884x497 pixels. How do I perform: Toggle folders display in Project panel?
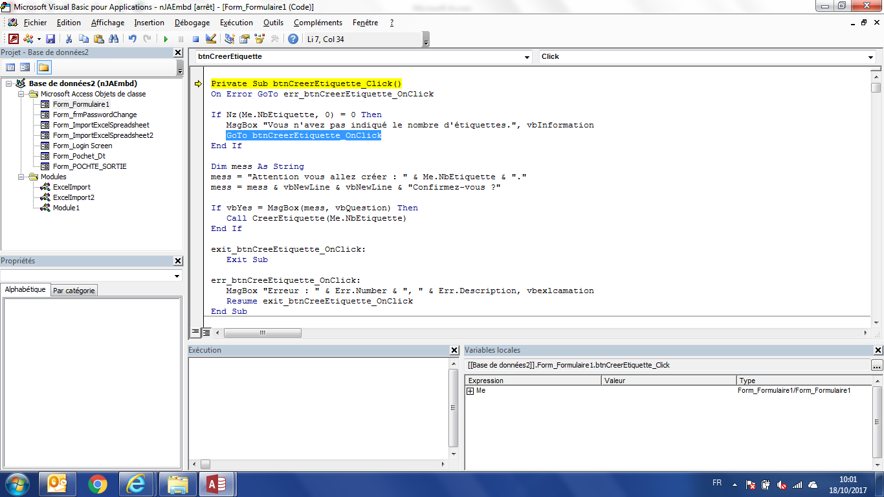pos(43,67)
